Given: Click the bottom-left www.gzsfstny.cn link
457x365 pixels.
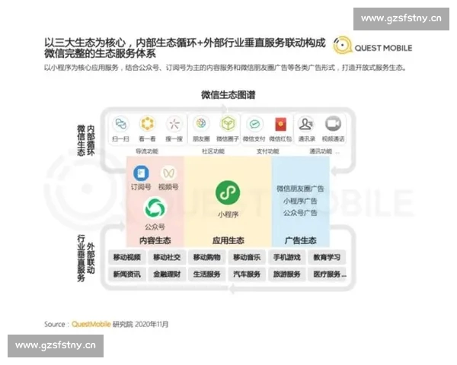Looking at the screenshot, I should pos(56,346).
